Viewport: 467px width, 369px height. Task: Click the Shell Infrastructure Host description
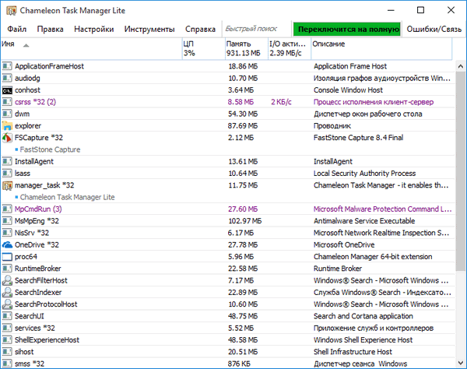353,352
